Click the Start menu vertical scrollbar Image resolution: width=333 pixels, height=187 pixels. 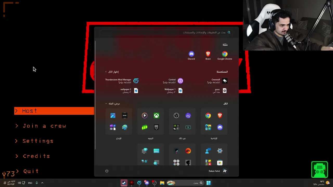[x=95, y=95]
